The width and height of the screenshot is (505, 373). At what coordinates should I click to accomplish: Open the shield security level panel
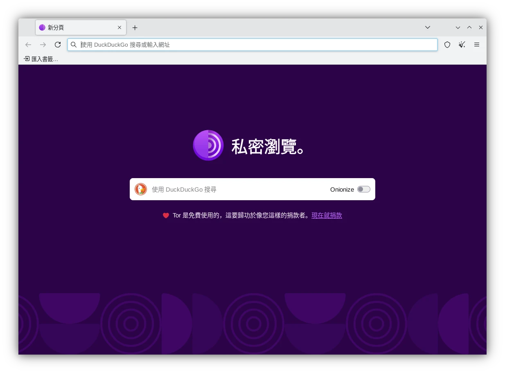point(447,45)
